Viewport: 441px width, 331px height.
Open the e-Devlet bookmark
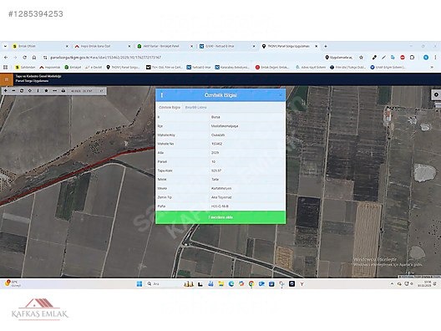(x=94, y=67)
